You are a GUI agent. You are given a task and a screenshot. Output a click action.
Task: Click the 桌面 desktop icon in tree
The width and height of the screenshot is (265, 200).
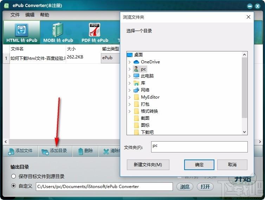coord(130,55)
